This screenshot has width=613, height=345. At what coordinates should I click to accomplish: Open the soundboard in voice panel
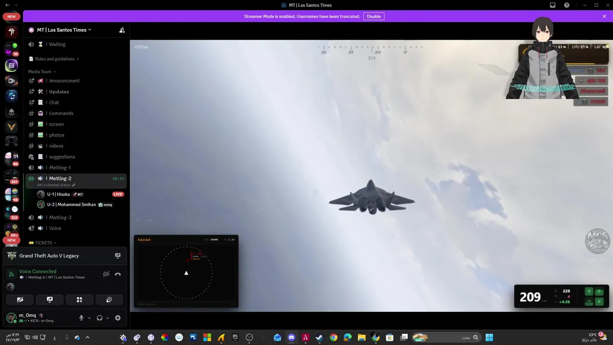click(x=109, y=299)
